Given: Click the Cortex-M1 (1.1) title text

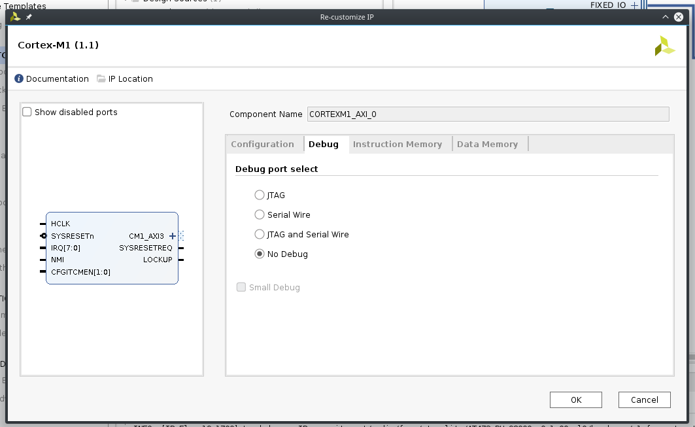Looking at the screenshot, I should [x=58, y=44].
